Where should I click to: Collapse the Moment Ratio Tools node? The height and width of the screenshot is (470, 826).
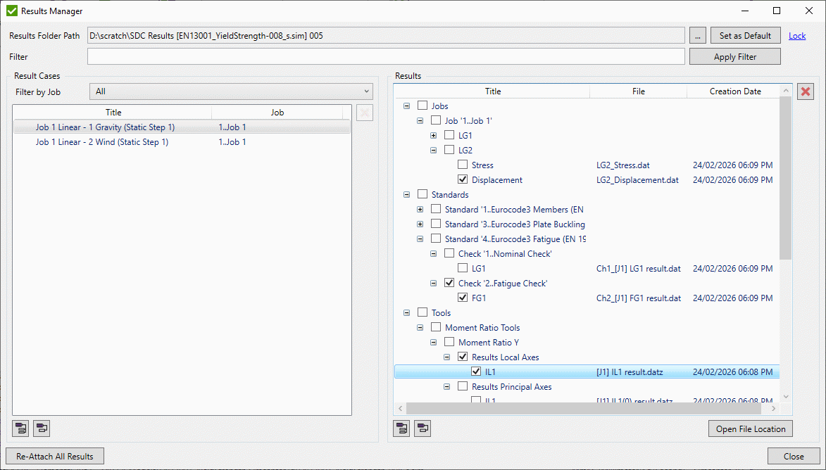(x=420, y=327)
